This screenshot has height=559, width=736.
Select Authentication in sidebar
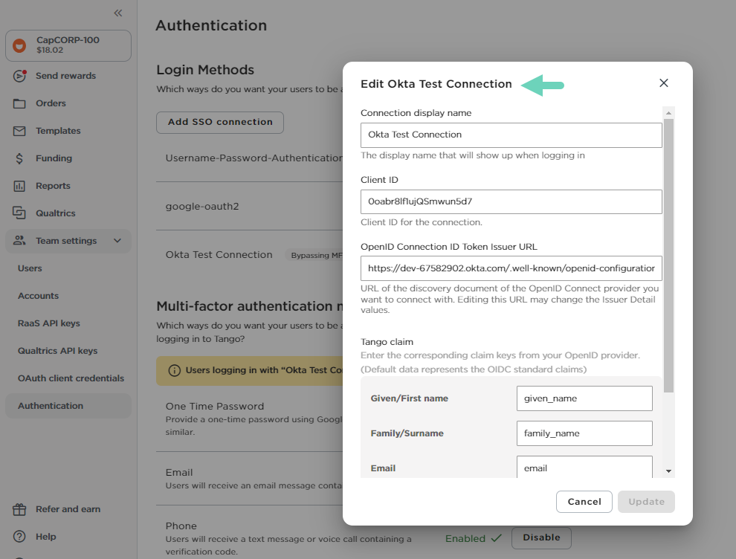pyautogui.click(x=68, y=406)
